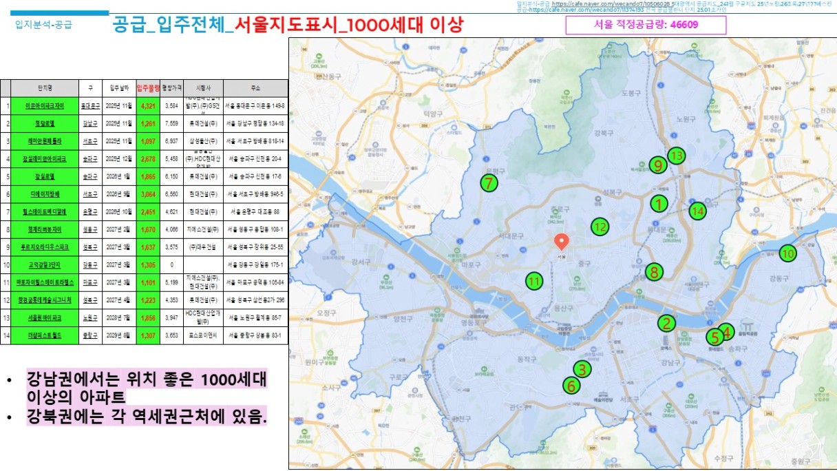Click 고덕강일3단지 complex name in row 10
Viewport: 837px width, 471px height.
pyautogui.click(x=45, y=264)
